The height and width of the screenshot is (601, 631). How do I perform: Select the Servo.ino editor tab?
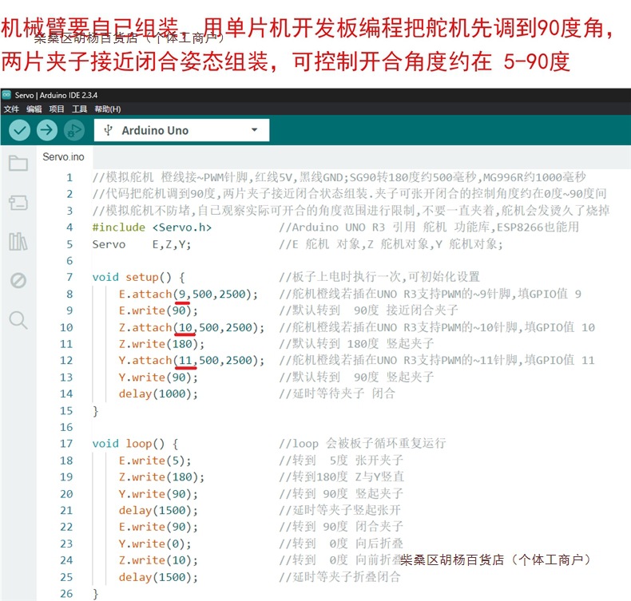click(64, 156)
